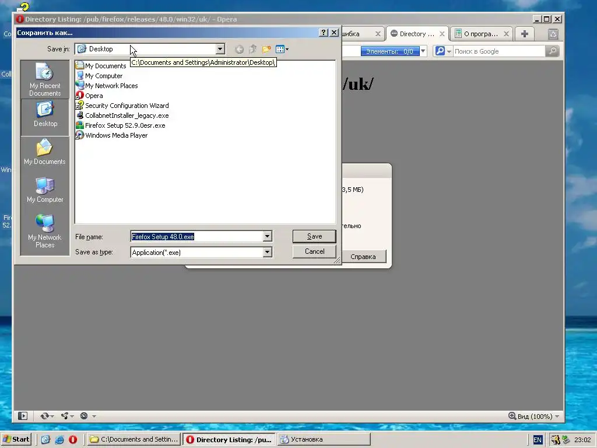Expand the File name dropdown arrow
The image size is (597, 448).
[267, 237]
